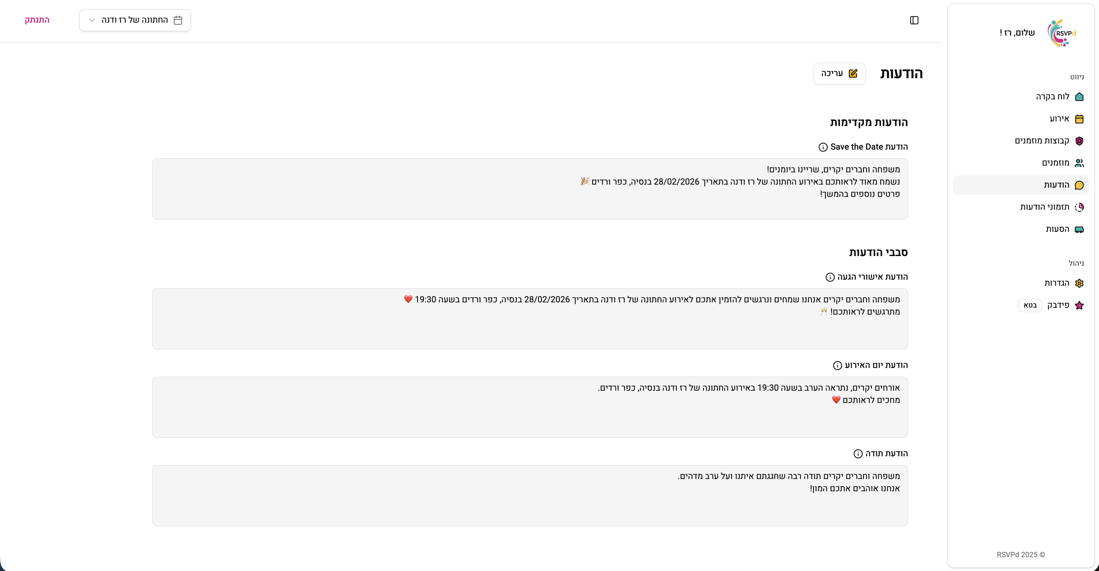Click the התנתק logout link
Screen dimensions: 1099x571
[37, 20]
